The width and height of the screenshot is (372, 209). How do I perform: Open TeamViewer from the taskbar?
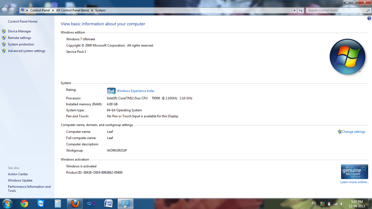(x=41, y=204)
